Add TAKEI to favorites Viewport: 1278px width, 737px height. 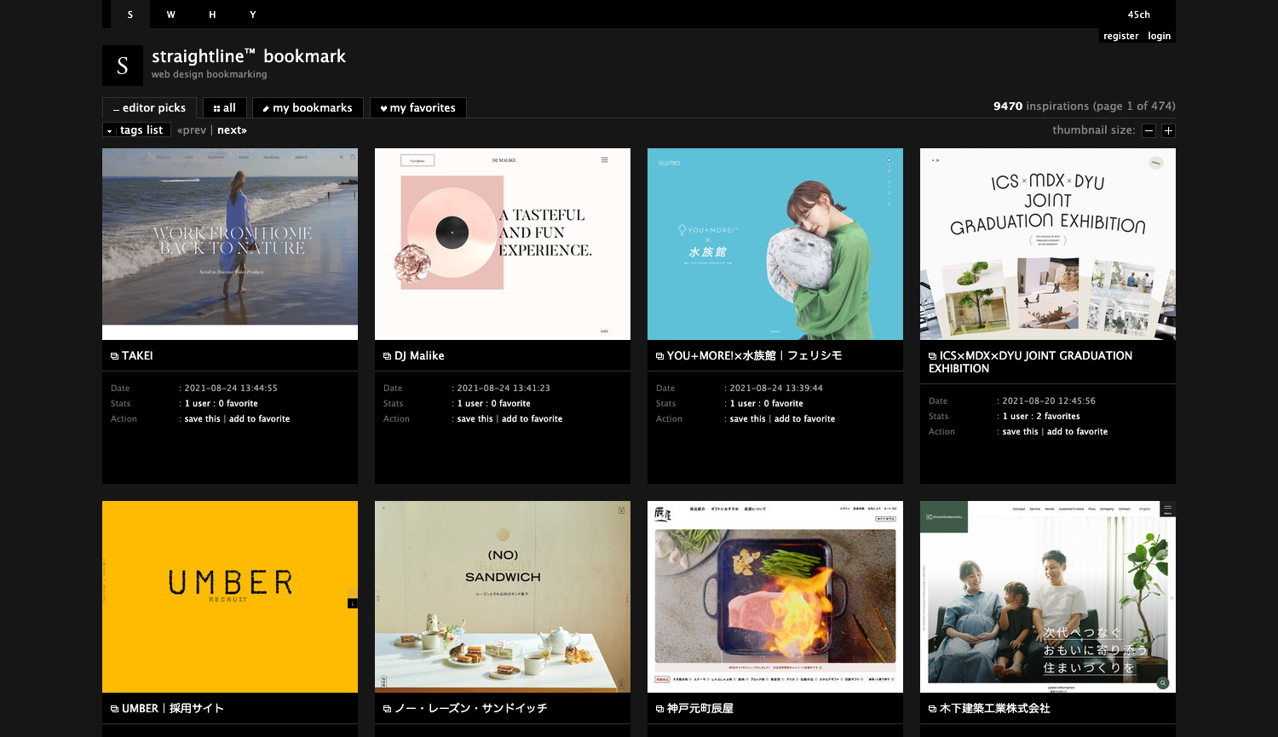pos(259,419)
